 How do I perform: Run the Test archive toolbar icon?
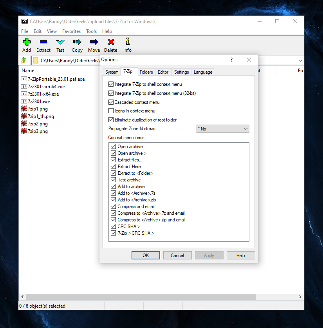[x=60, y=42]
